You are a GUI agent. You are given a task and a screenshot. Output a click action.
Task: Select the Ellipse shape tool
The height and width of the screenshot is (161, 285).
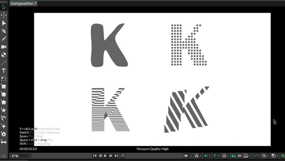(4, 94)
